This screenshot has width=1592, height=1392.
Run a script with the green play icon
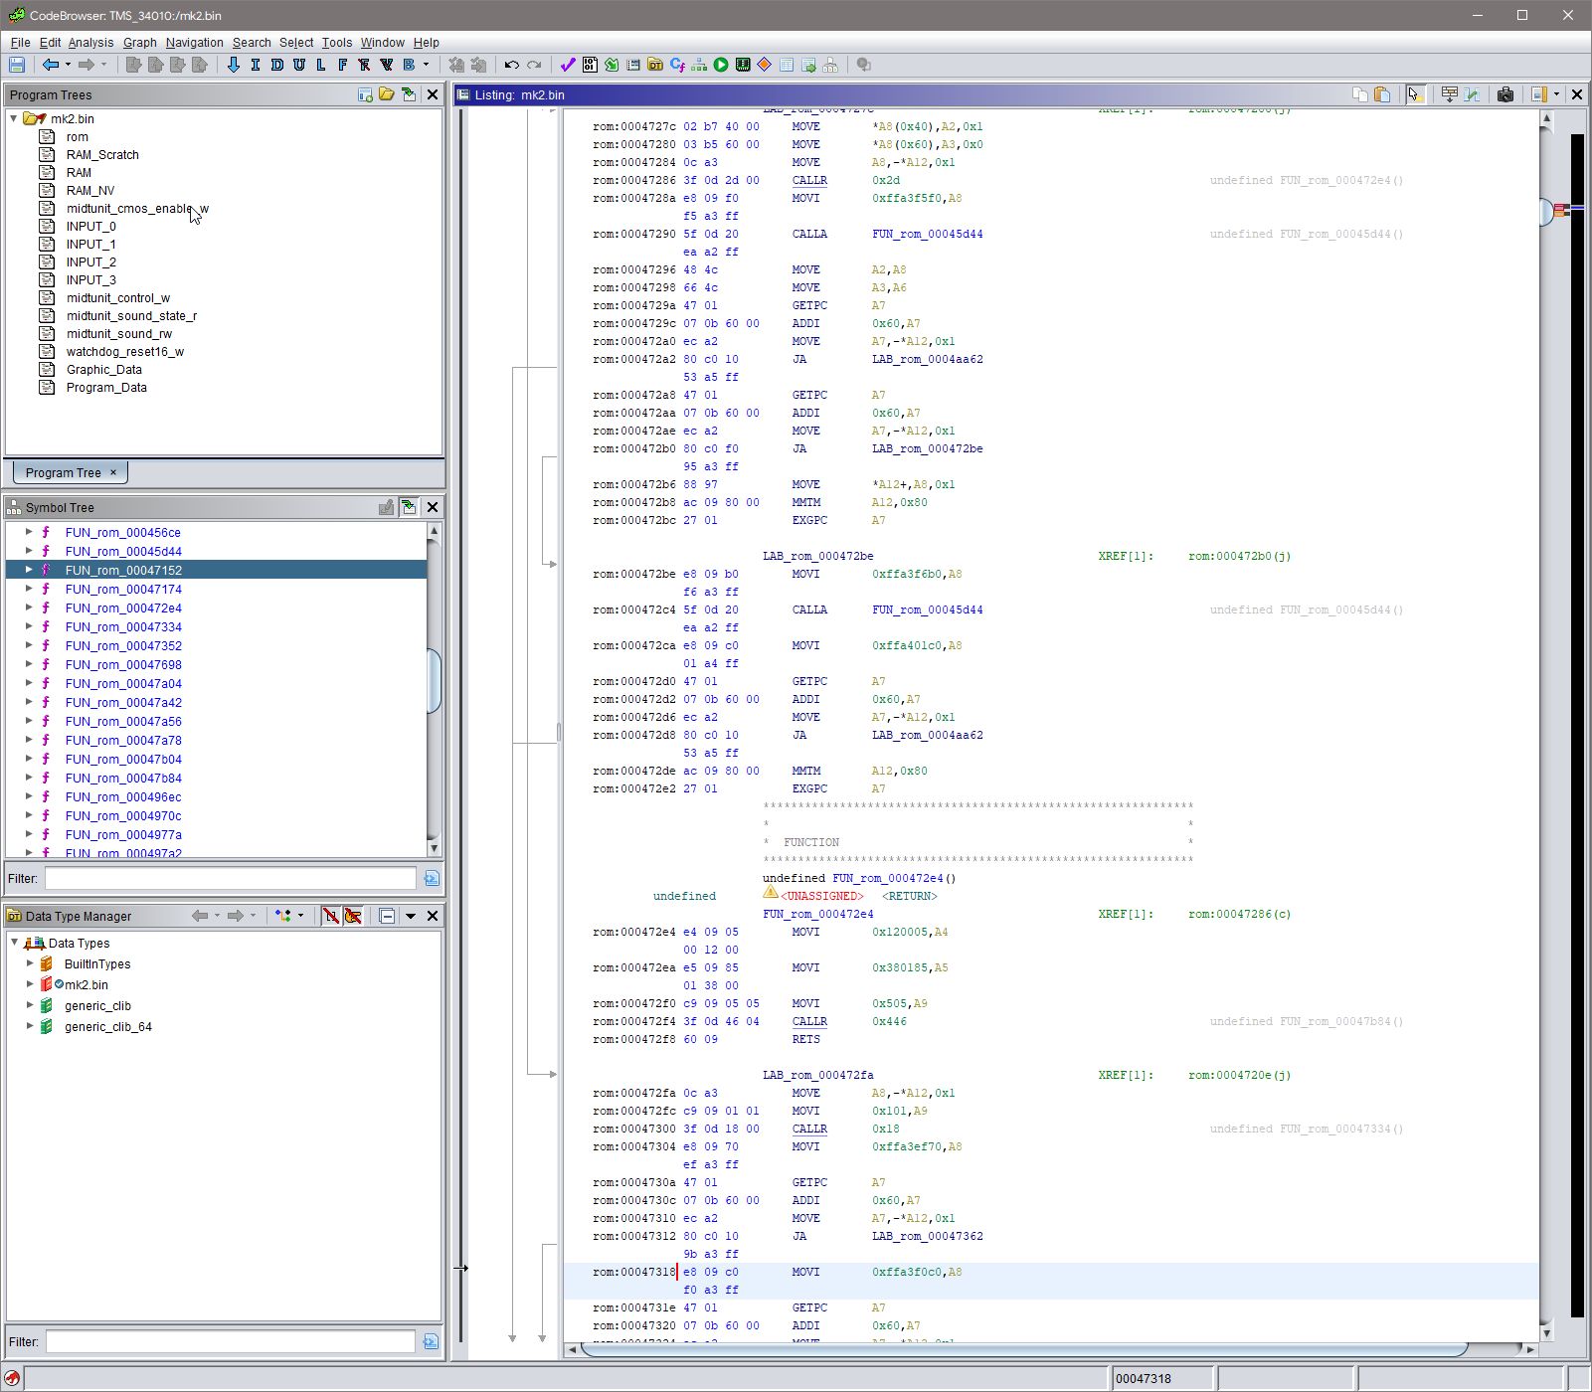point(721,66)
